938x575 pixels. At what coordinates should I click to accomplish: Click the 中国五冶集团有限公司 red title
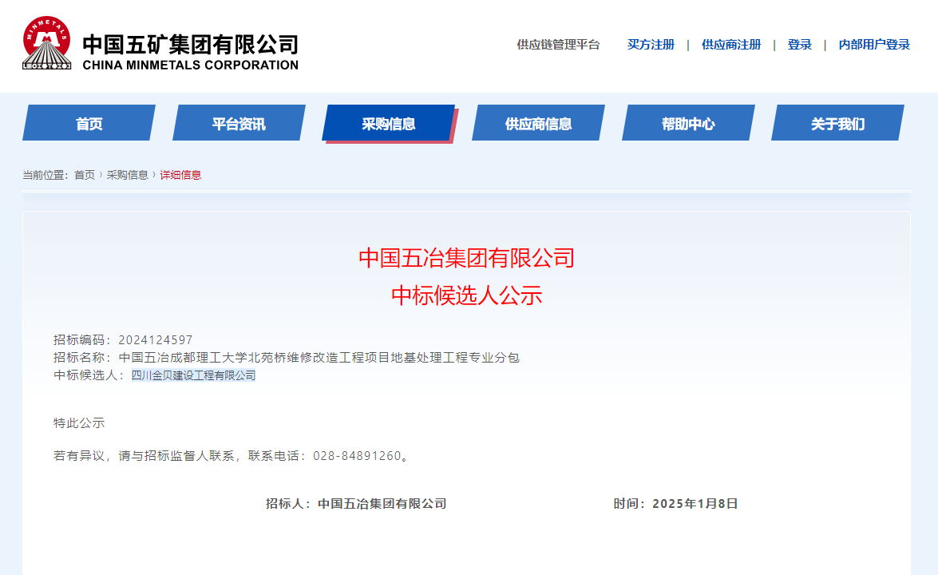point(467,258)
